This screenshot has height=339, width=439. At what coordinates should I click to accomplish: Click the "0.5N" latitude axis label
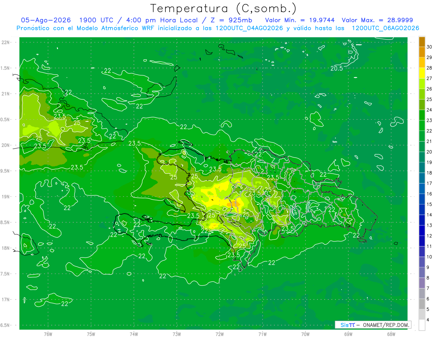click(x=5, y=120)
